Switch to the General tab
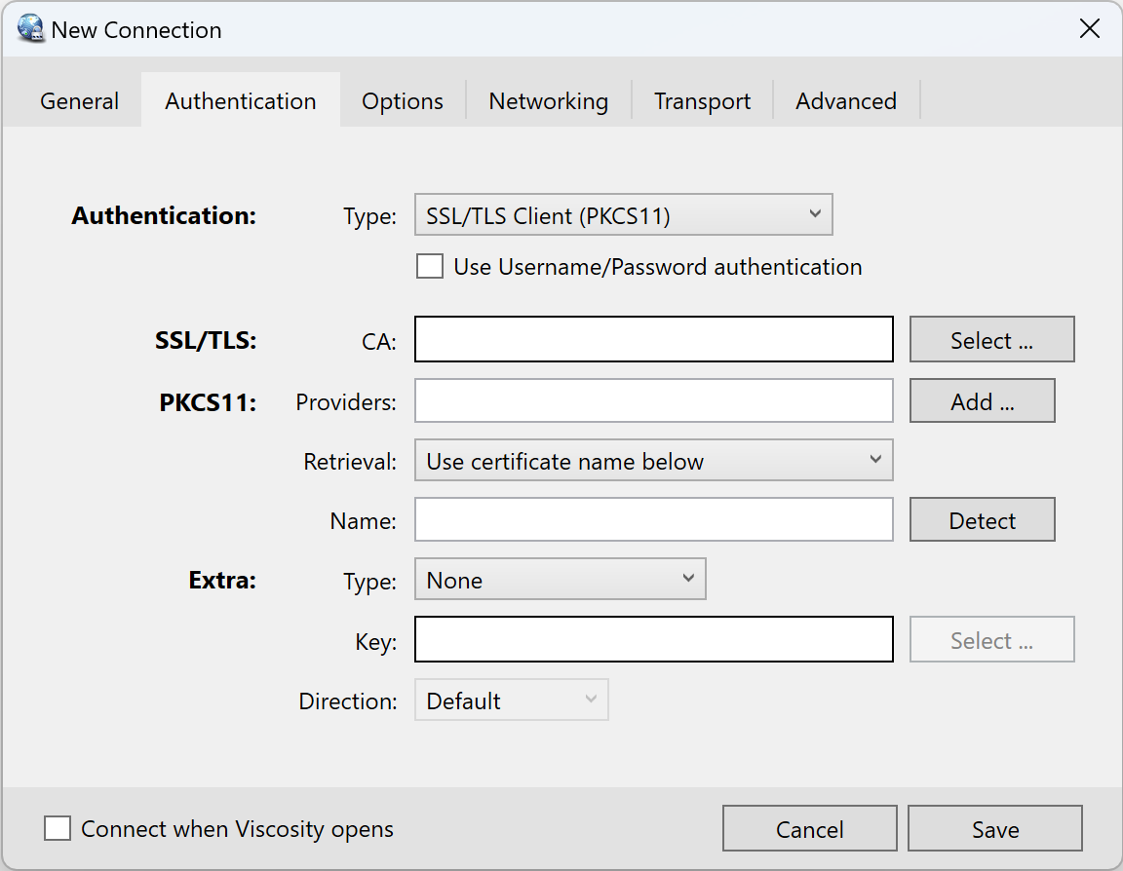 [x=79, y=101]
